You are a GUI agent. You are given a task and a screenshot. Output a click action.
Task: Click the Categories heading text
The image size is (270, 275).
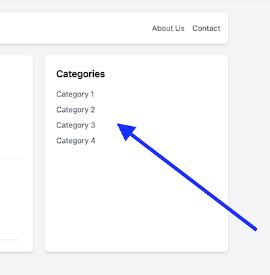[80, 74]
